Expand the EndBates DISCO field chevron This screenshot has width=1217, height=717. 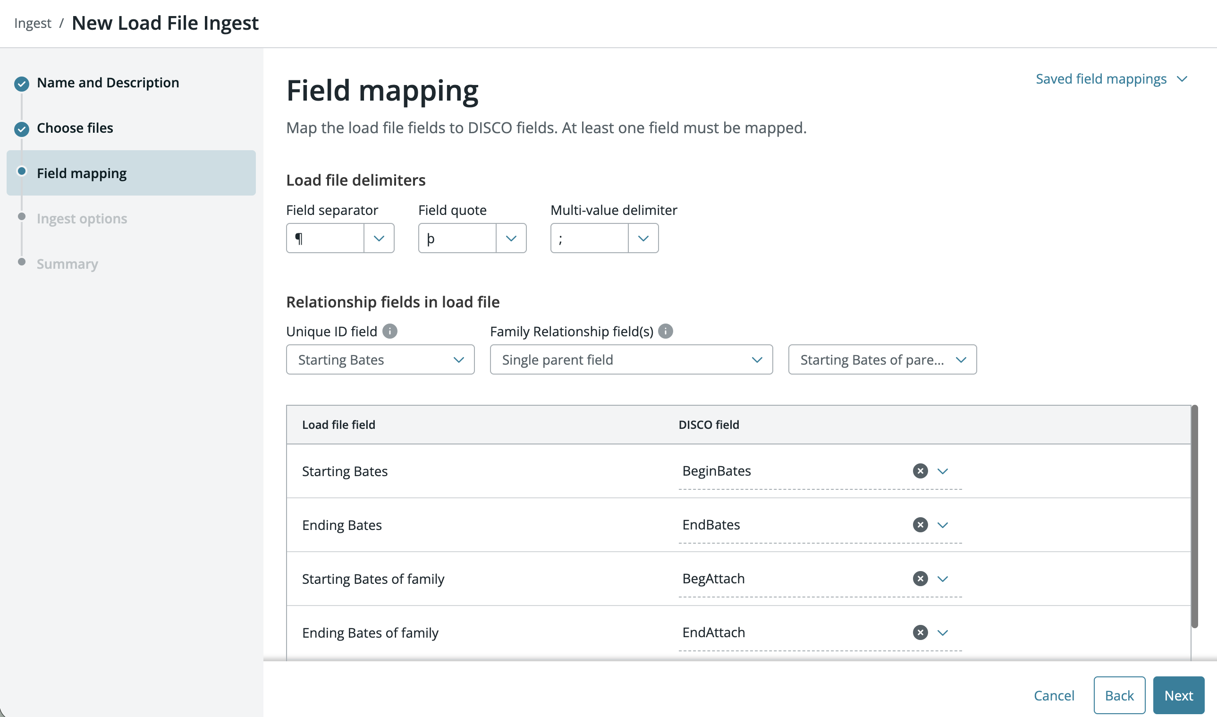[943, 525]
